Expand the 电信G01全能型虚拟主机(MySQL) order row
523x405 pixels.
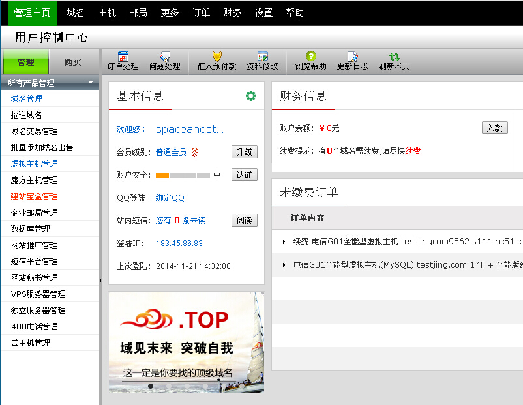284,265
